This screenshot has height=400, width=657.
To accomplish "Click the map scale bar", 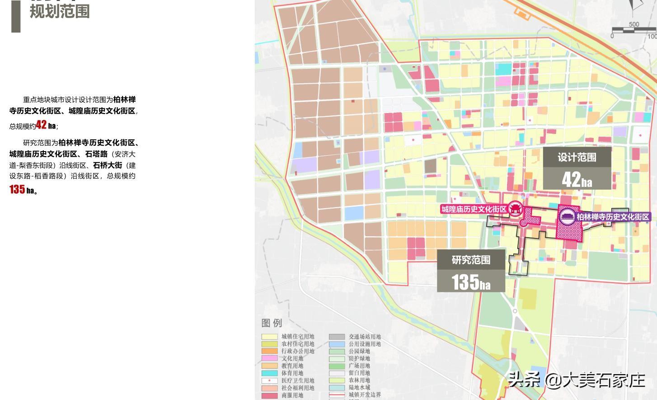I will pos(634,30).
